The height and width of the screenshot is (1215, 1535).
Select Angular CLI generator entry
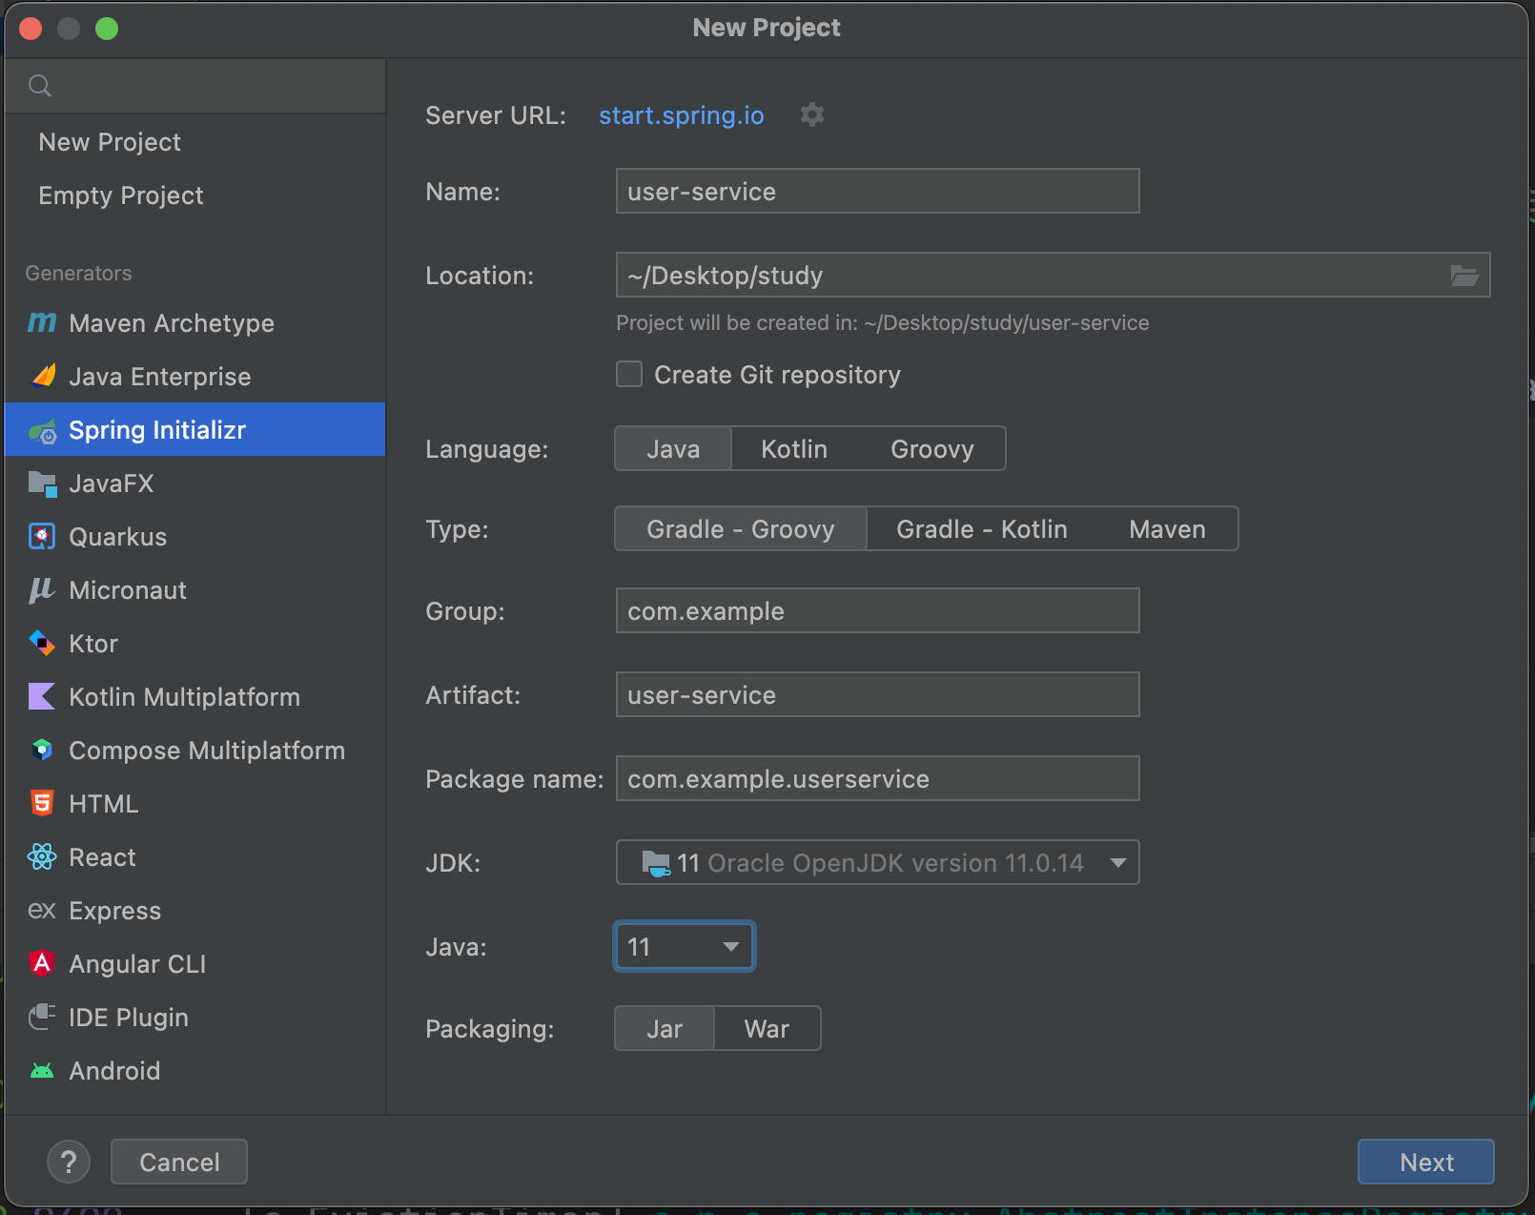pos(195,963)
